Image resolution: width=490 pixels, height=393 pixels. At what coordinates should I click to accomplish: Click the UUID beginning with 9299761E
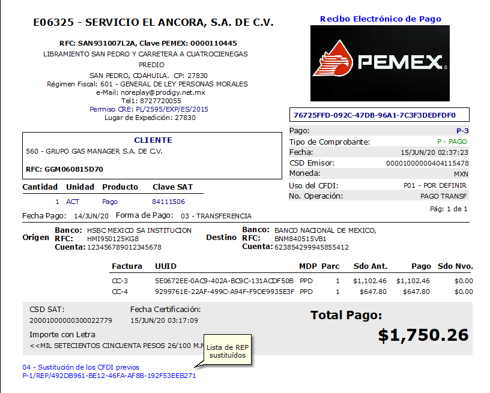coord(224,292)
